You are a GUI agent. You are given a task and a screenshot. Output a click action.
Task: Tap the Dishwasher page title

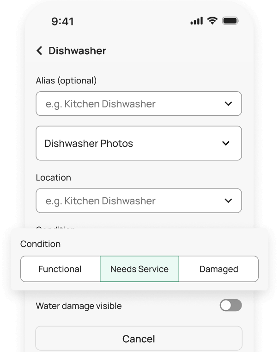click(x=78, y=51)
